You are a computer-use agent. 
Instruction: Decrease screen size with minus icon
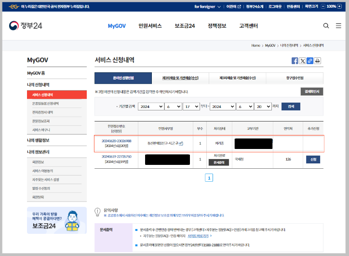(323, 6)
